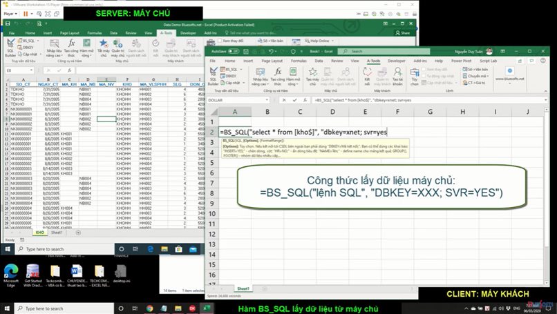Check Tự động cập nhật checkbox in client
Image resolution: width=557 pixels, height=314 pixels.
coord(425,76)
